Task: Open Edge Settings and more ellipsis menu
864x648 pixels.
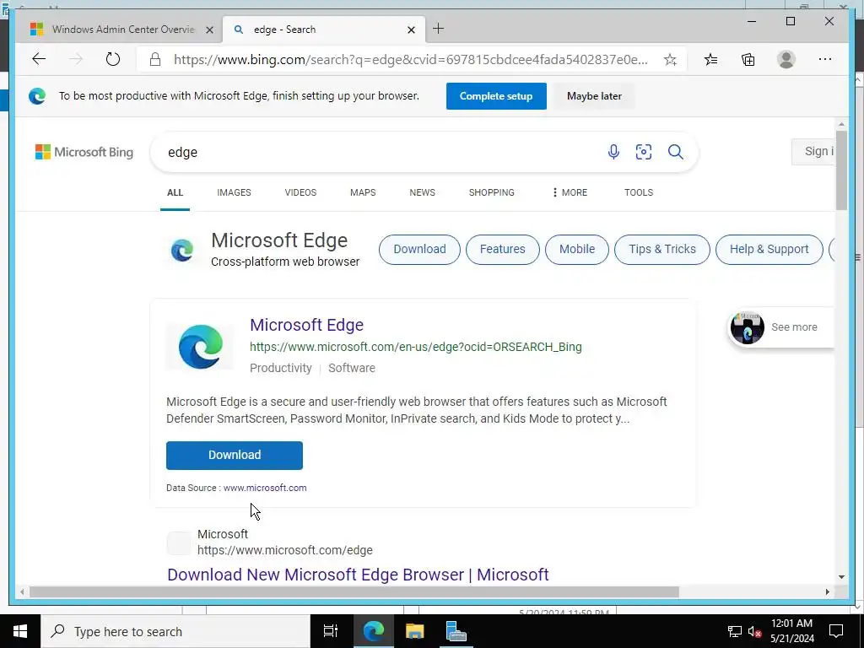Action: [x=825, y=60]
